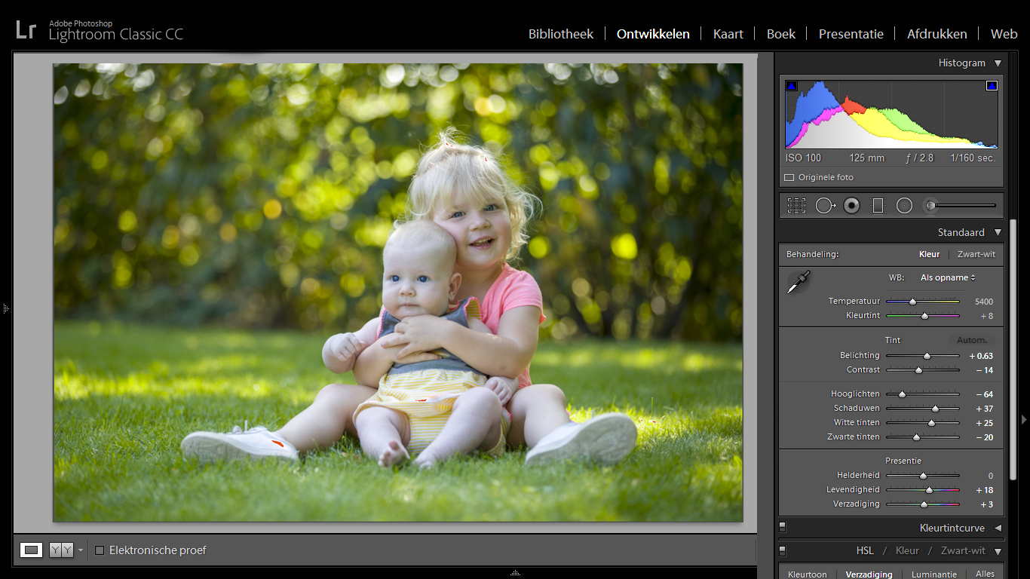This screenshot has width=1030, height=579.
Task: Toggle Originele foto checkbox
Action: (x=789, y=178)
